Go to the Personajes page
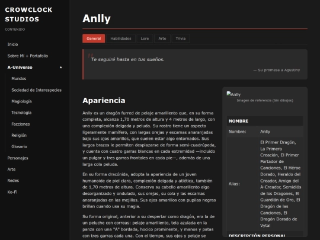Image resolution: width=320 pixels, height=240 pixels. (x=18, y=158)
